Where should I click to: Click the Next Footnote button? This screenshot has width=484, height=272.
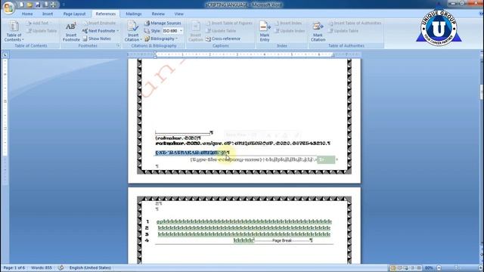pos(99,31)
